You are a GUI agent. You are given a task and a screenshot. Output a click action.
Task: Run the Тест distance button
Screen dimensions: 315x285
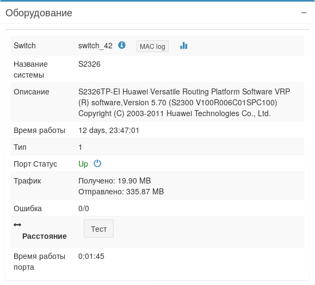click(98, 229)
